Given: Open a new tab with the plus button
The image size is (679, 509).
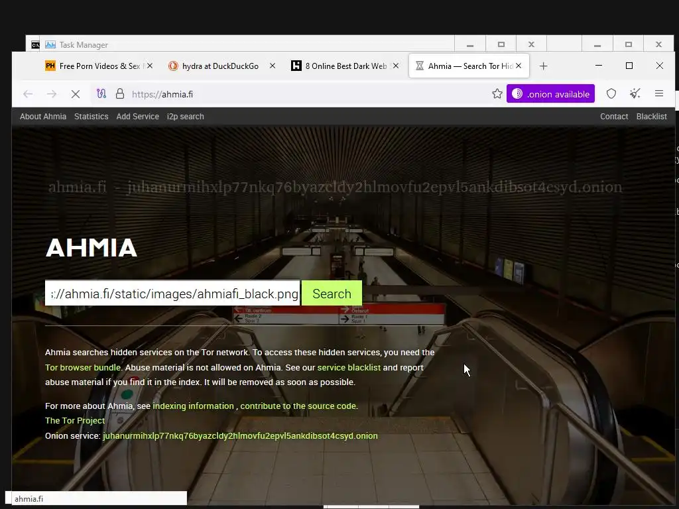Looking at the screenshot, I should click(x=544, y=66).
